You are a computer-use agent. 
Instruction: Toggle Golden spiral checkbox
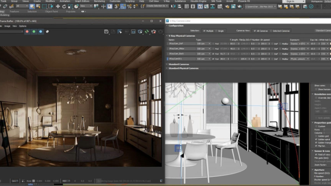(x=316, y=139)
